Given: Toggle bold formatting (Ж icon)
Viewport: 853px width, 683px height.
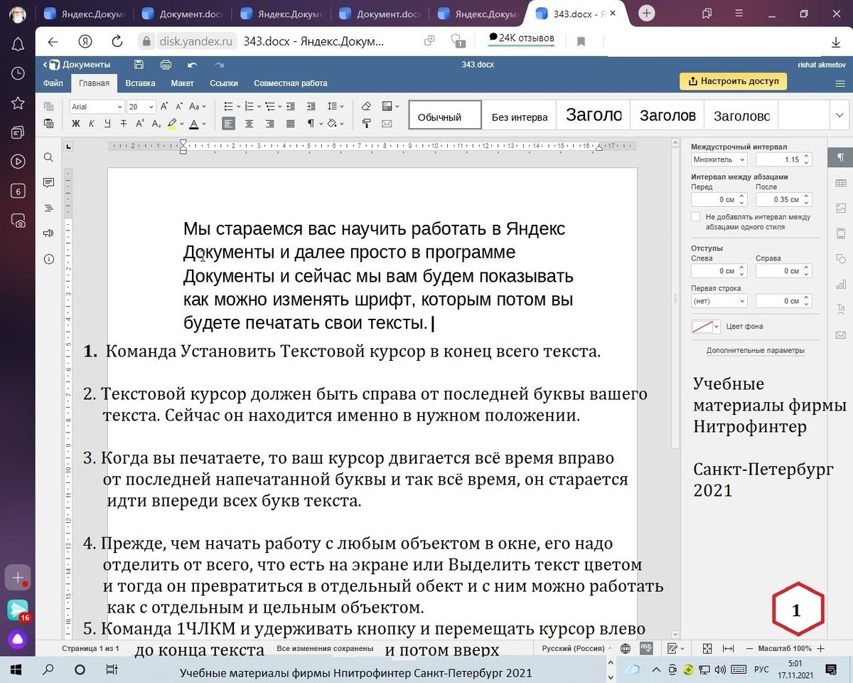Looking at the screenshot, I should tap(75, 124).
